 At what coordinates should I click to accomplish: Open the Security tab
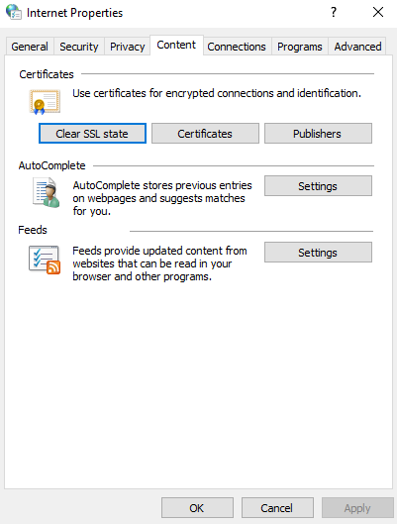click(79, 47)
